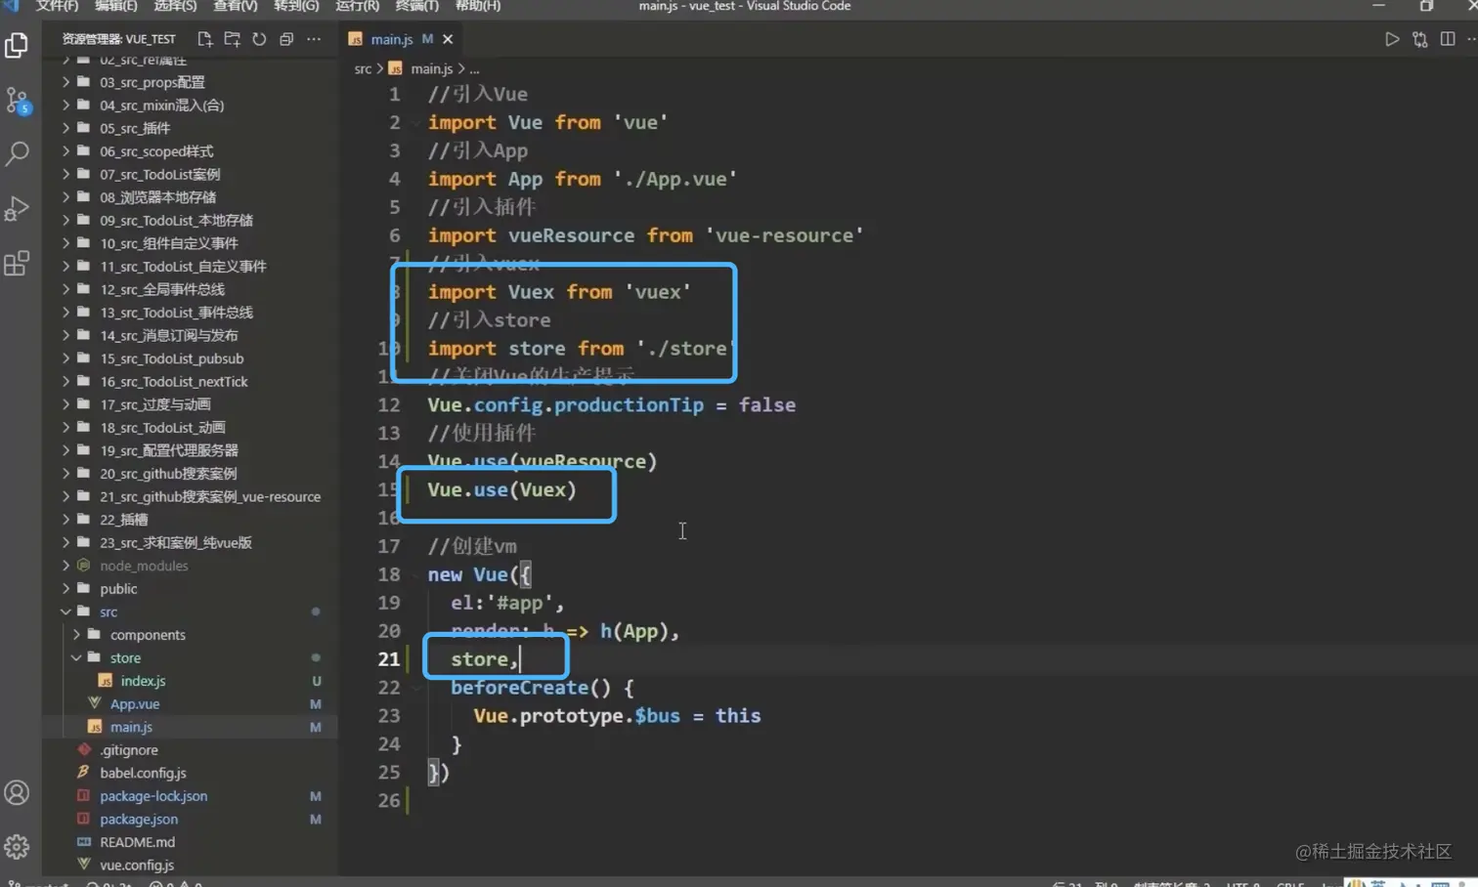The width and height of the screenshot is (1478, 887).
Task: Open the Accounts menu icon
Action: pos(17,792)
